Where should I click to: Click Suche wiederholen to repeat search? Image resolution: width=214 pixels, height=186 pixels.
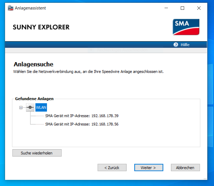tap(37, 153)
